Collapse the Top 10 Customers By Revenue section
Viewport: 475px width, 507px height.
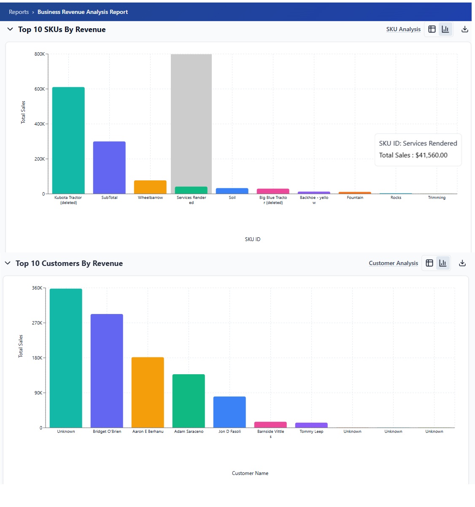[8, 263]
